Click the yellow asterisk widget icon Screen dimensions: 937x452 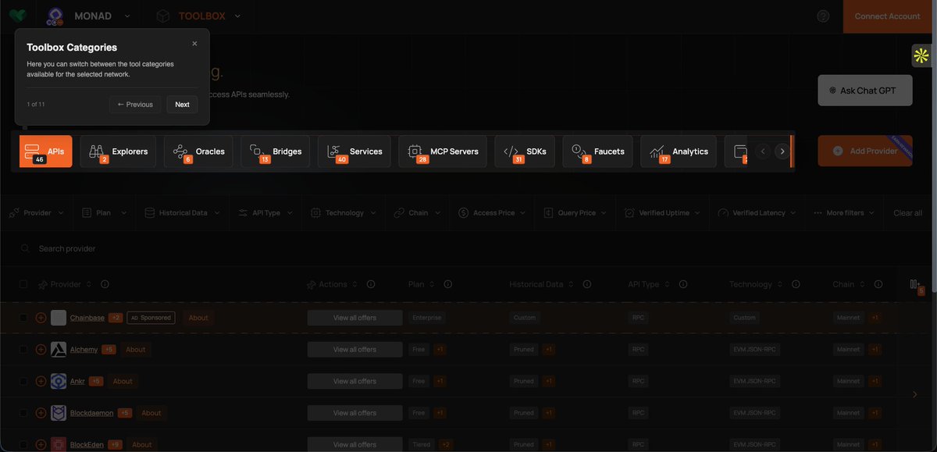pyautogui.click(x=921, y=55)
